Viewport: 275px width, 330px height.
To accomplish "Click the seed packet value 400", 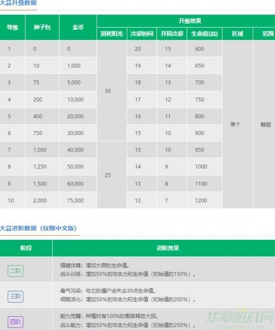I will 38,116.
